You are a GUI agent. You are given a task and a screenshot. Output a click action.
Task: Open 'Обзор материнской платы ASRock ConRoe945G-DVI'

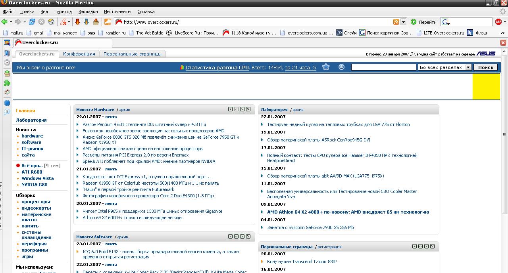click(x=319, y=140)
